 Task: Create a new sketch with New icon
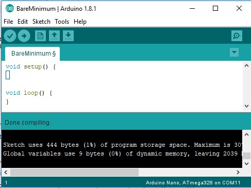coord(40,36)
